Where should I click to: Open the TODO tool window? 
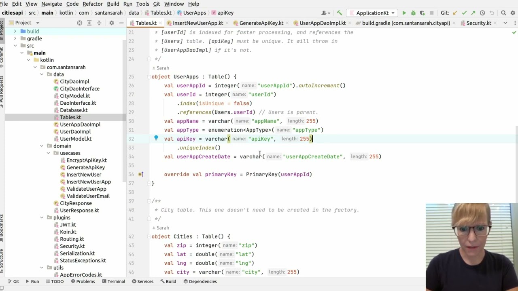[x=54, y=281]
